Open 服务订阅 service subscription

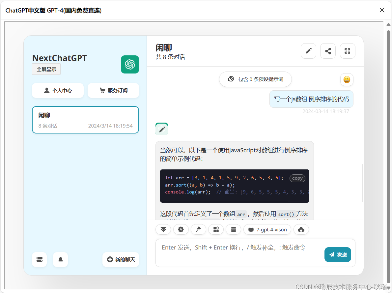[x=113, y=90]
